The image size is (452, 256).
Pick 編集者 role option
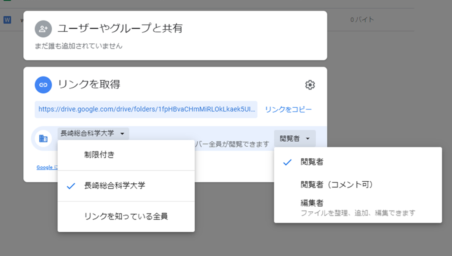pos(358,208)
